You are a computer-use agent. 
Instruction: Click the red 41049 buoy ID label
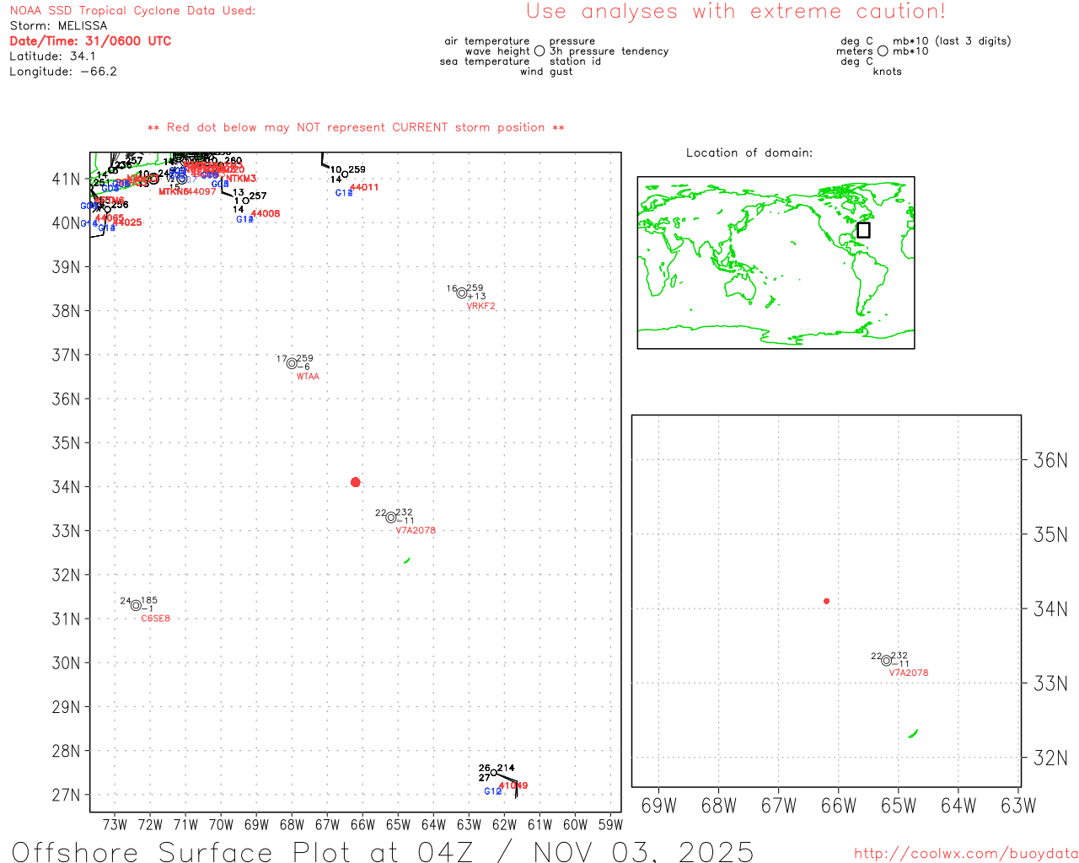513,785
